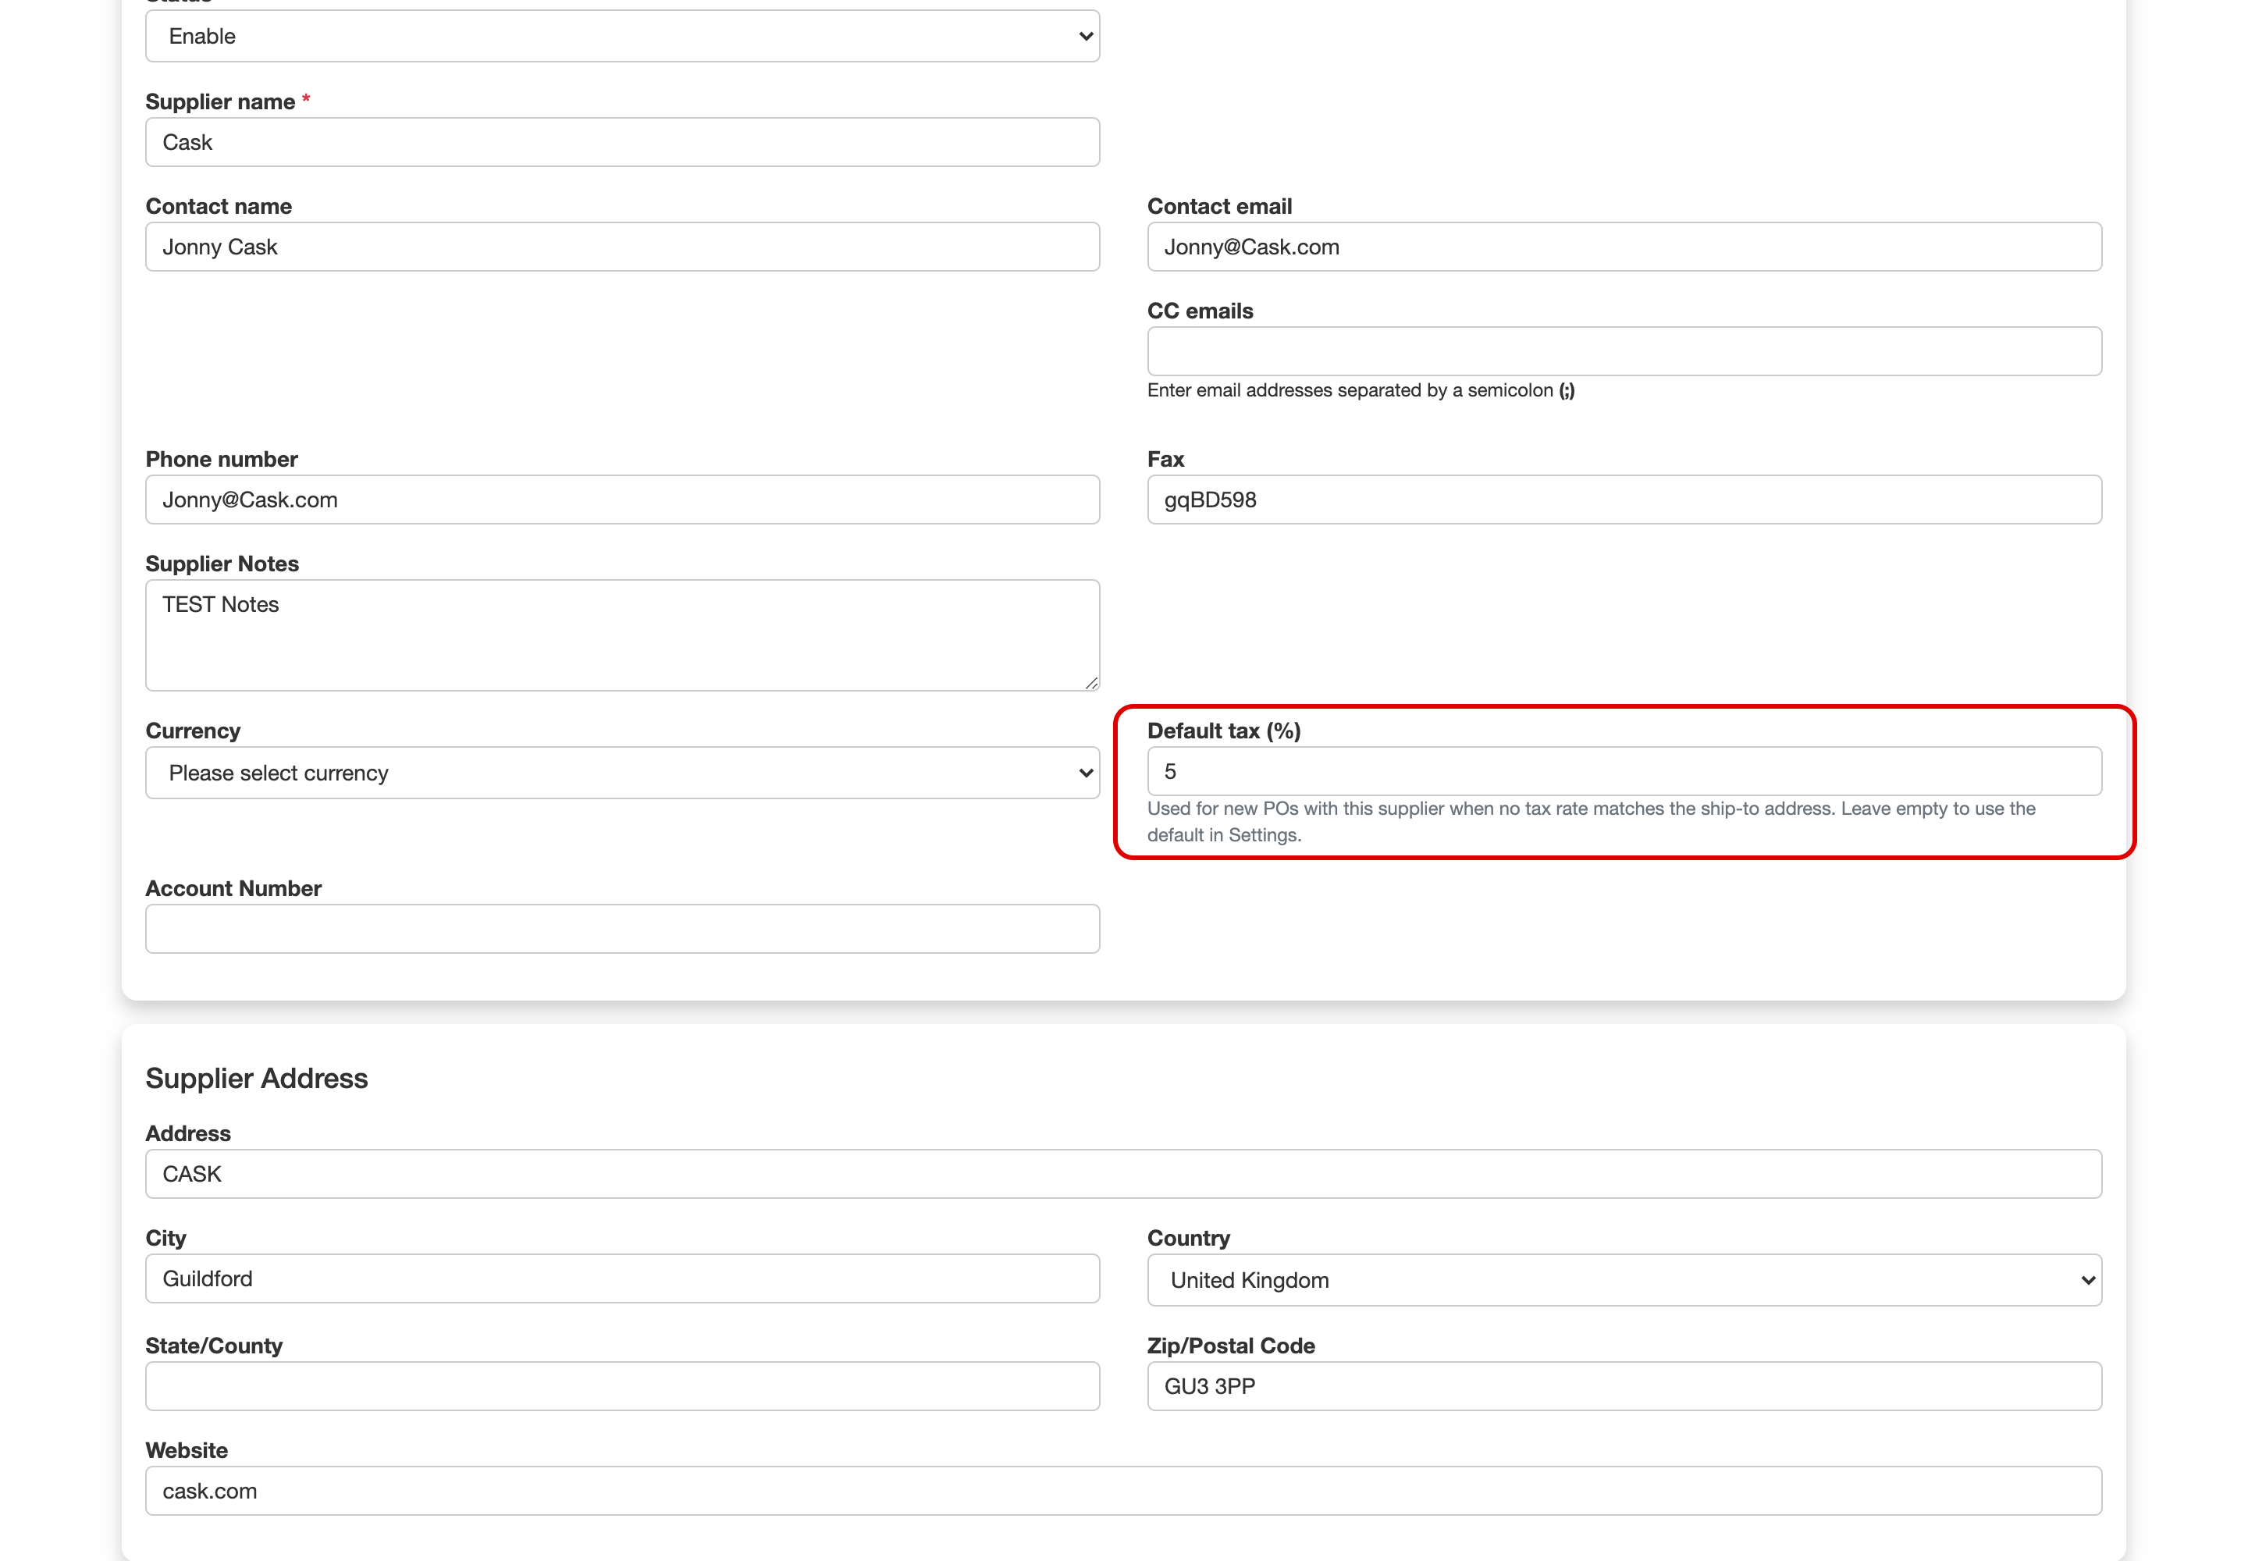This screenshot has height=1561, width=2248.
Task: Click the Contact email label
Action: (1219, 206)
